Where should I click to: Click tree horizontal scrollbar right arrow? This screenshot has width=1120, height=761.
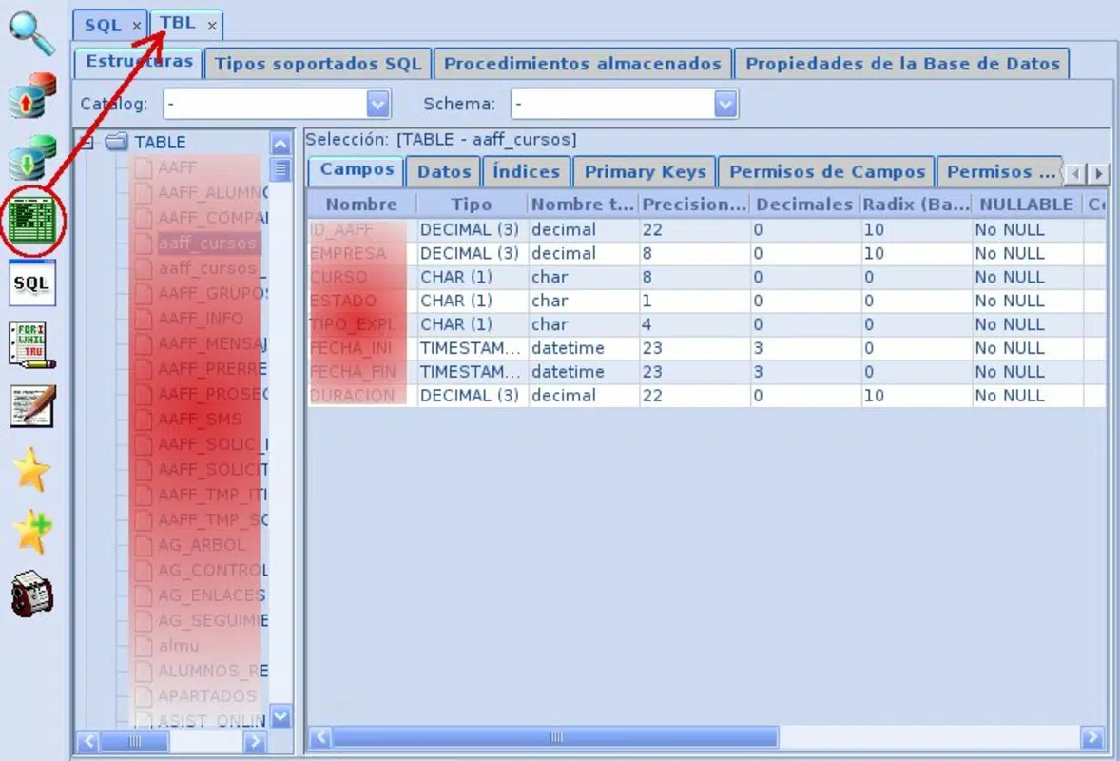(254, 742)
